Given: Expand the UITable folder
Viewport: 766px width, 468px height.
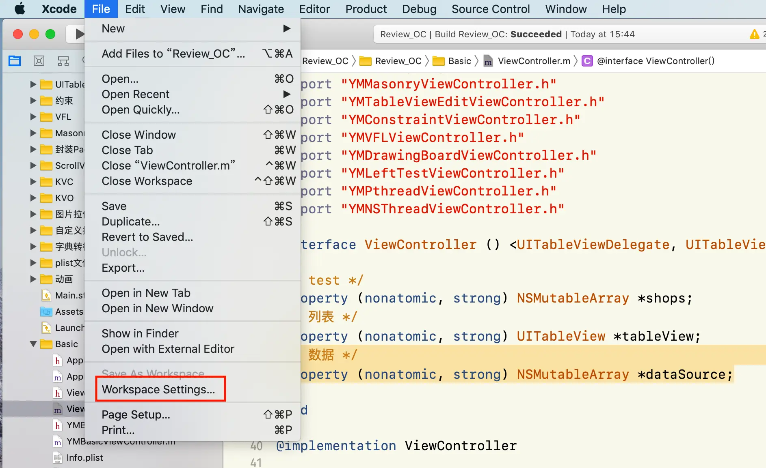Looking at the screenshot, I should point(33,84).
